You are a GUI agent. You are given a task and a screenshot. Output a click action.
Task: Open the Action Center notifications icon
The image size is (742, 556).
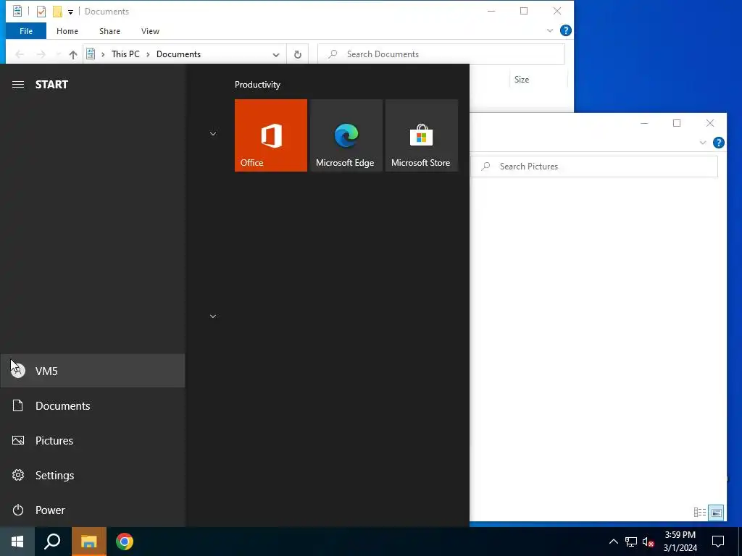[x=718, y=542]
